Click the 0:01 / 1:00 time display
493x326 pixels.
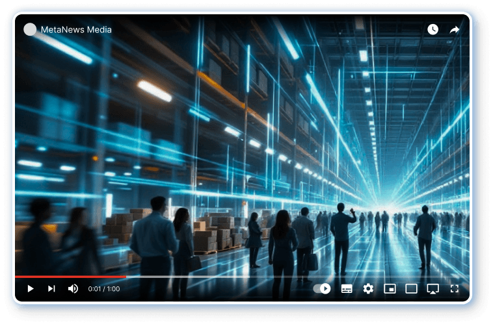(104, 288)
